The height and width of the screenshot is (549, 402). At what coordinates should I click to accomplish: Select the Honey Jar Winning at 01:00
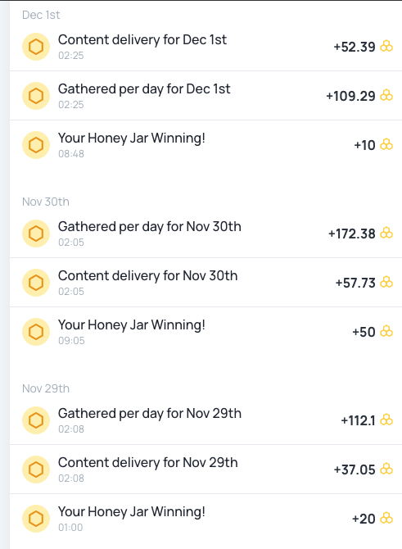click(x=206, y=519)
